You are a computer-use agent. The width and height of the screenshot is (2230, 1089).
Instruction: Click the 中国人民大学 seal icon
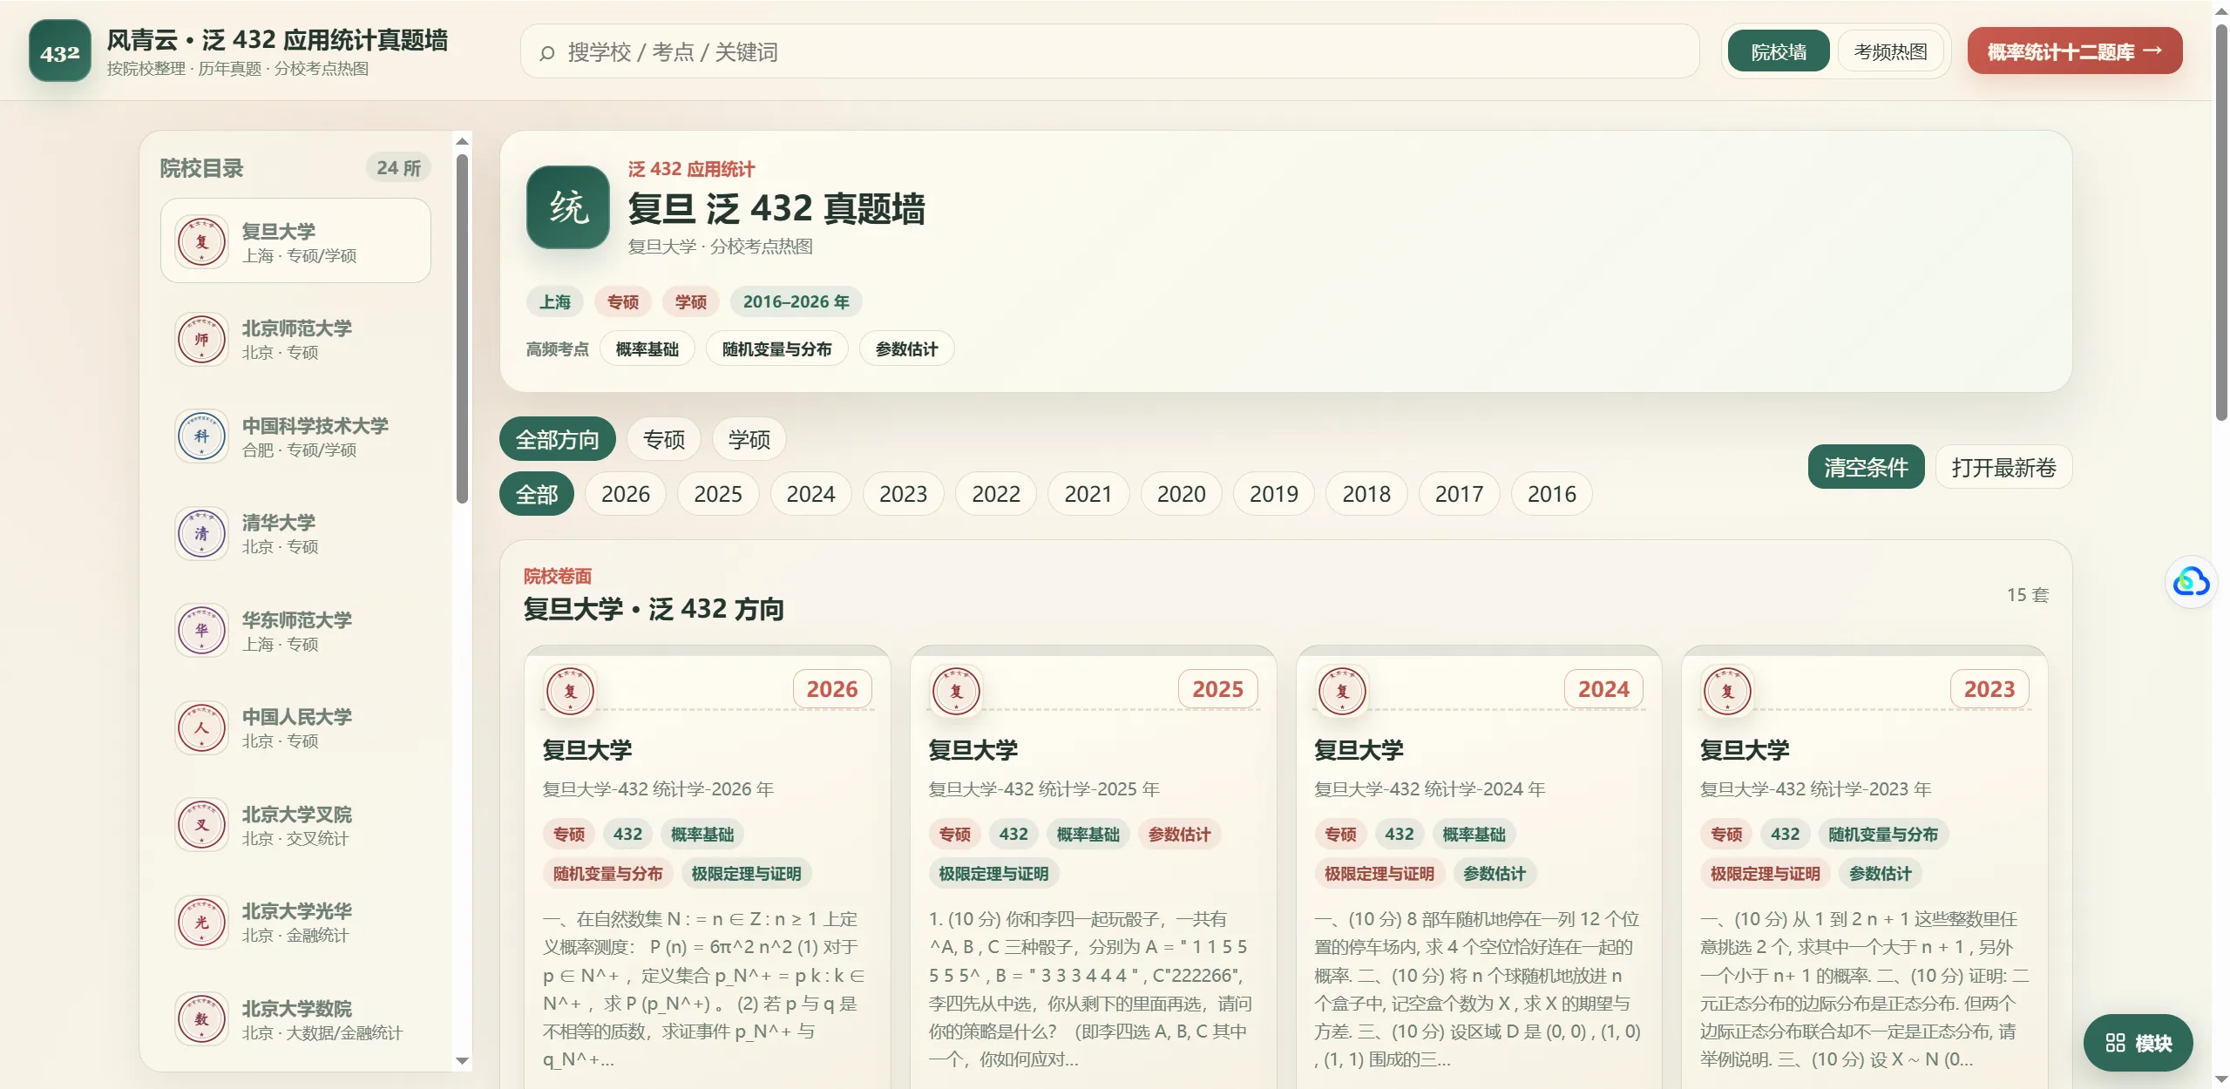[x=201, y=727]
